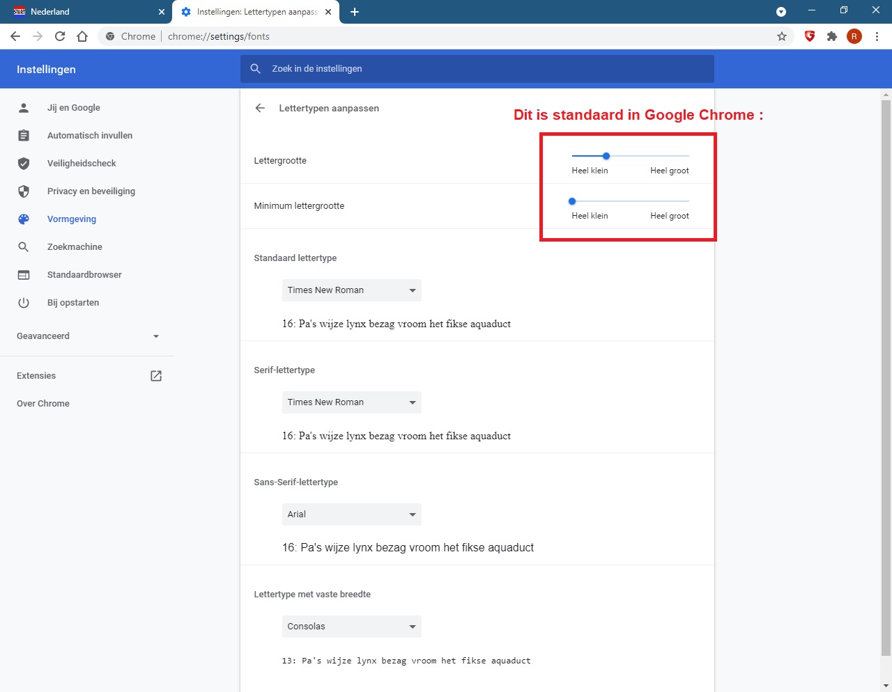The height and width of the screenshot is (692, 892).
Task: Open the home page icon
Action: (x=82, y=36)
